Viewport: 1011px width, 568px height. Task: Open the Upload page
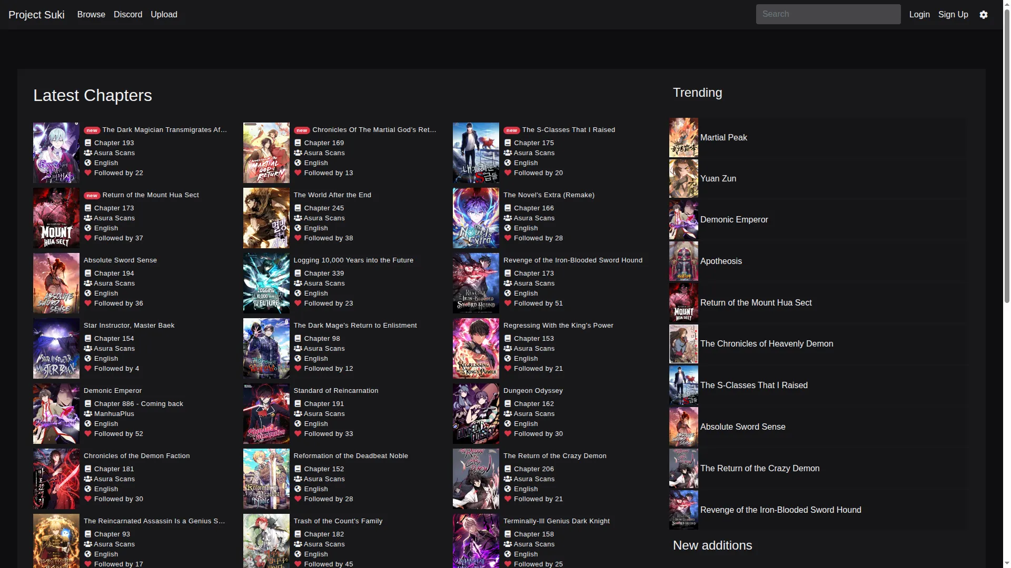point(164,15)
